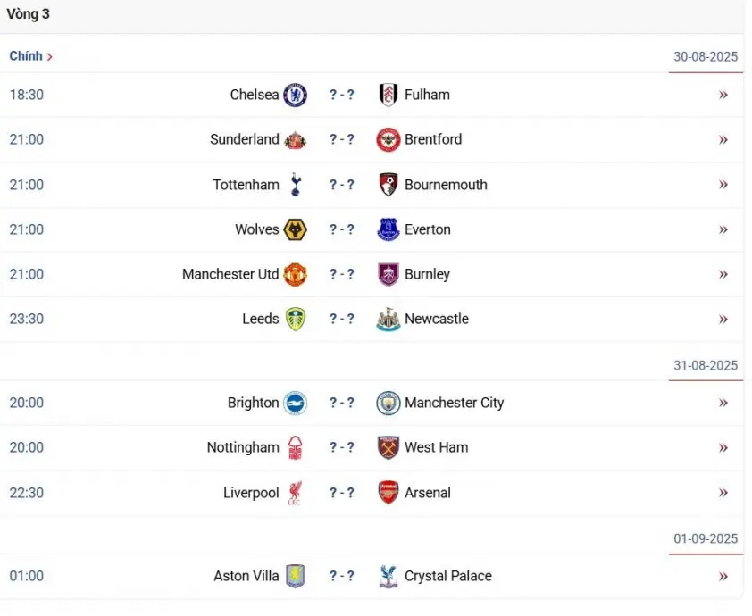
Task: Click the Wolves wolf-head badge
Action: click(x=295, y=229)
